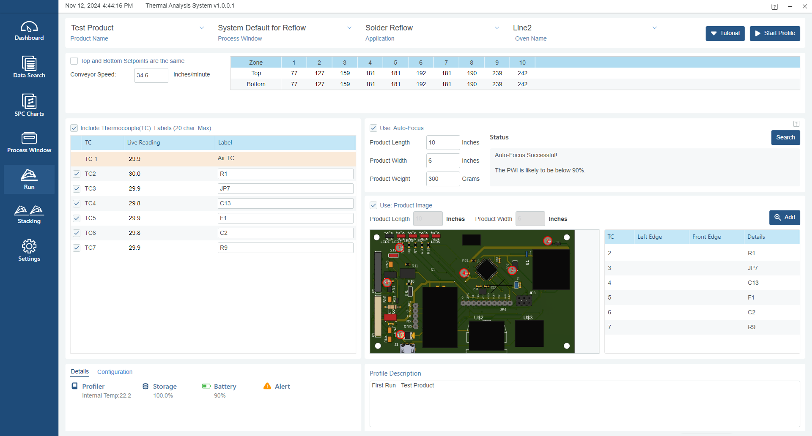Uncheck the Use: Auto-Focus checkbox
This screenshot has width=812, height=436.
click(x=373, y=128)
